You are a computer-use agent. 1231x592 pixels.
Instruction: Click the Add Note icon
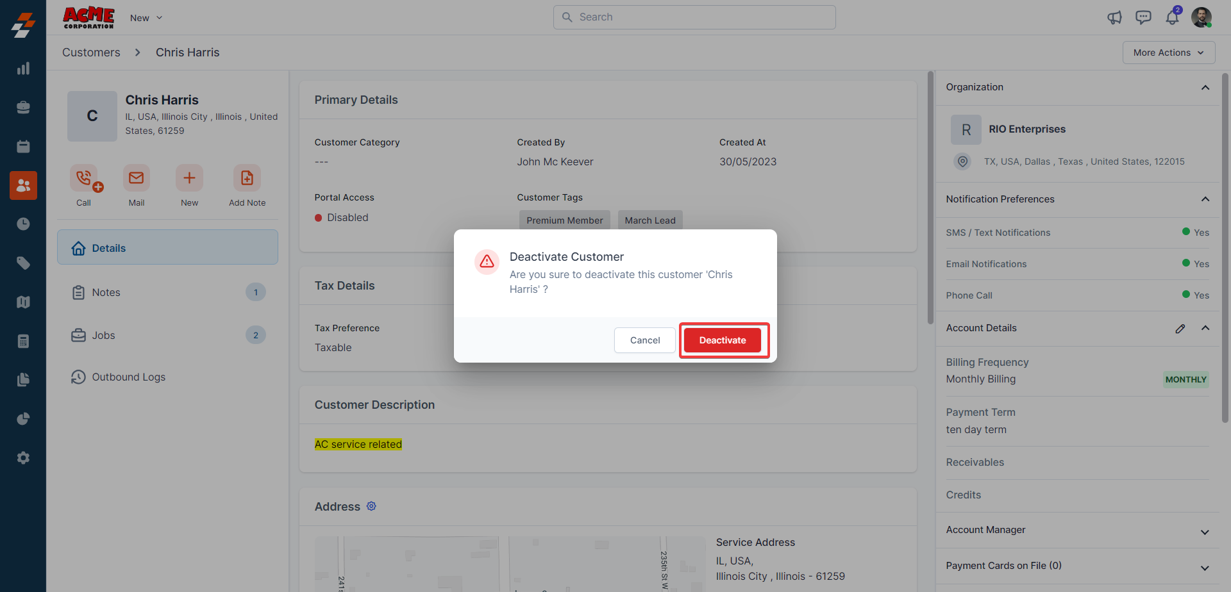pyautogui.click(x=247, y=178)
